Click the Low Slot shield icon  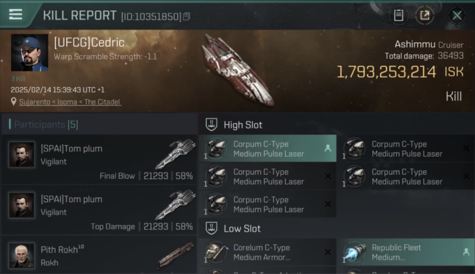tap(212, 228)
